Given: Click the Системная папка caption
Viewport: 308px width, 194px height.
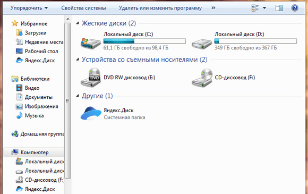Looking at the screenshot, I should coord(125,117).
